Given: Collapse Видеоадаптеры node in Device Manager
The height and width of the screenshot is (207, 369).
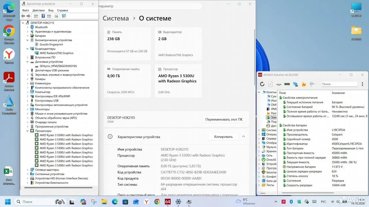Looking at the screenshot, I should pos(28,49).
